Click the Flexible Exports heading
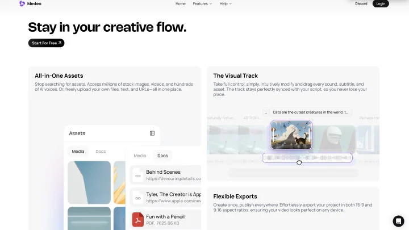The height and width of the screenshot is (230, 409). click(x=235, y=196)
